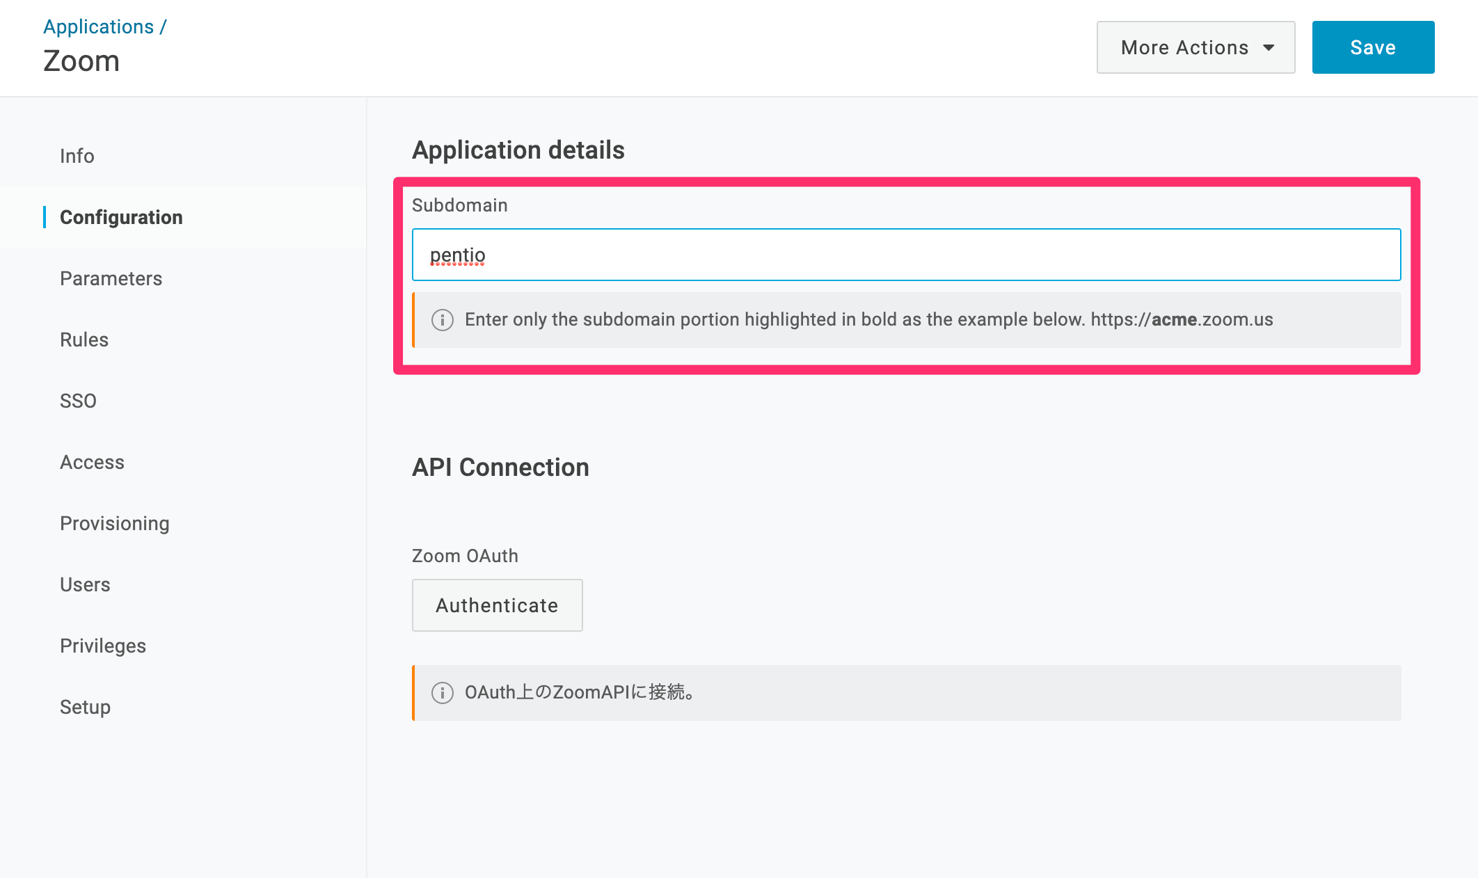Screen dimensions: 1478x878
Task: Open the More Actions dropdown
Action: coord(1195,47)
